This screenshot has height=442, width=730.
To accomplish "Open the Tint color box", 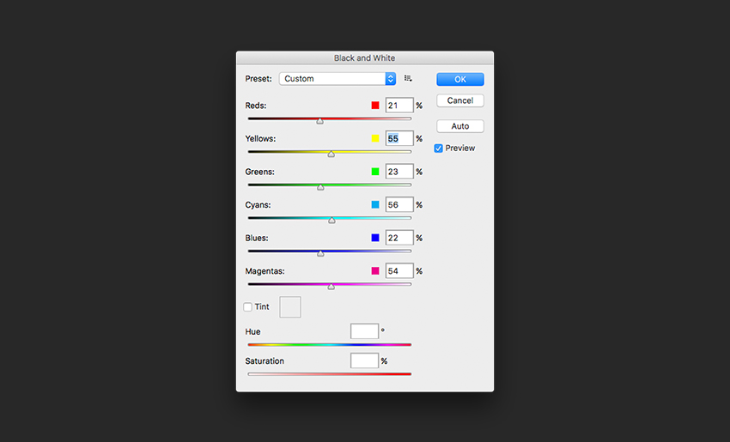I will click(290, 307).
